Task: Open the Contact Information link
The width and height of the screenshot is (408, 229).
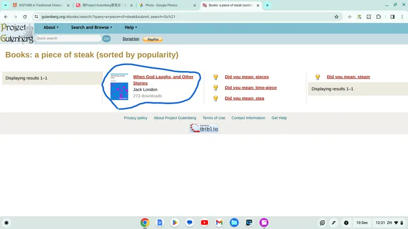Action: (x=248, y=118)
